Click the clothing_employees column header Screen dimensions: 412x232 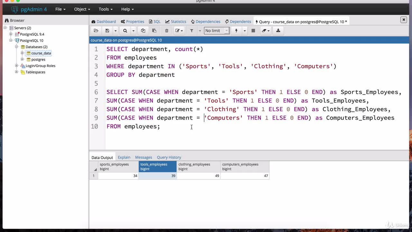coord(199,167)
